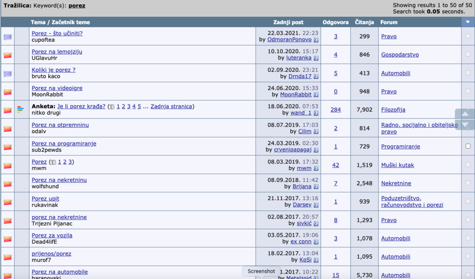Tick the checkbox for 'Porez na nekretninu' row
The width and height of the screenshot is (475, 279).
[x=468, y=183]
